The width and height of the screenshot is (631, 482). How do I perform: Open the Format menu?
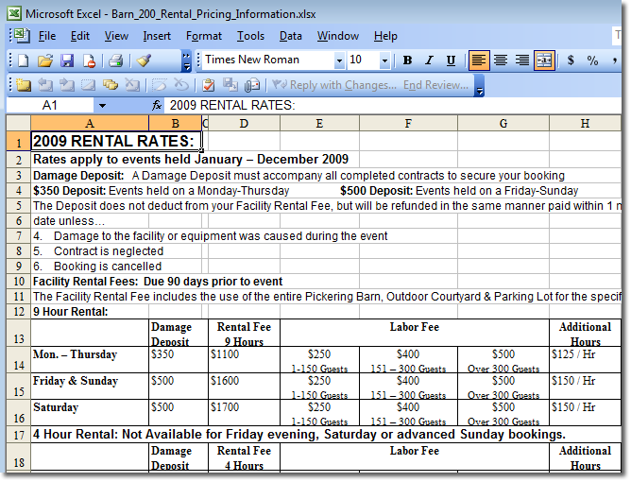[x=203, y=36]
